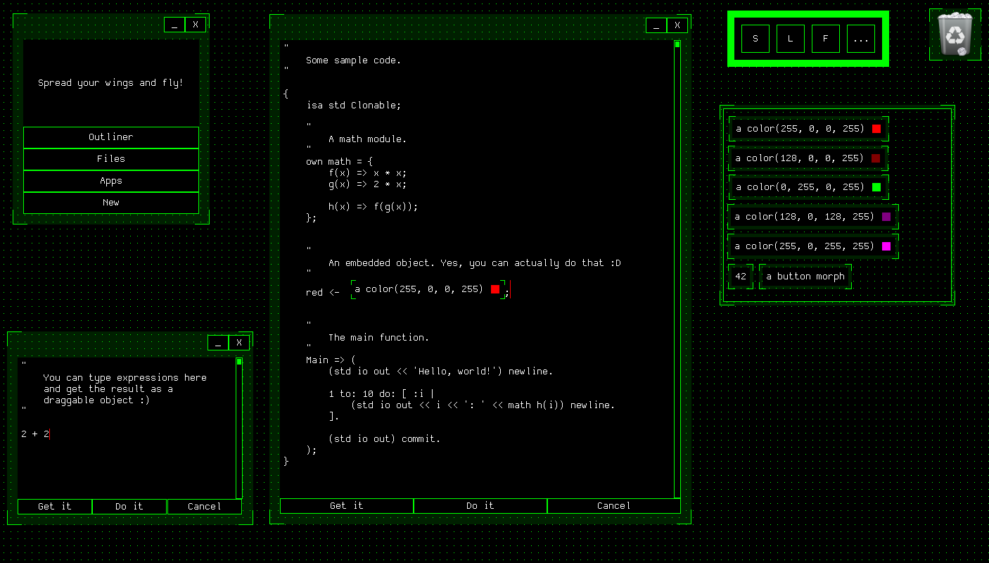Click the dark red color(128, 0, 0, 255) swatch
989x563 pixels.
[876, 158]
